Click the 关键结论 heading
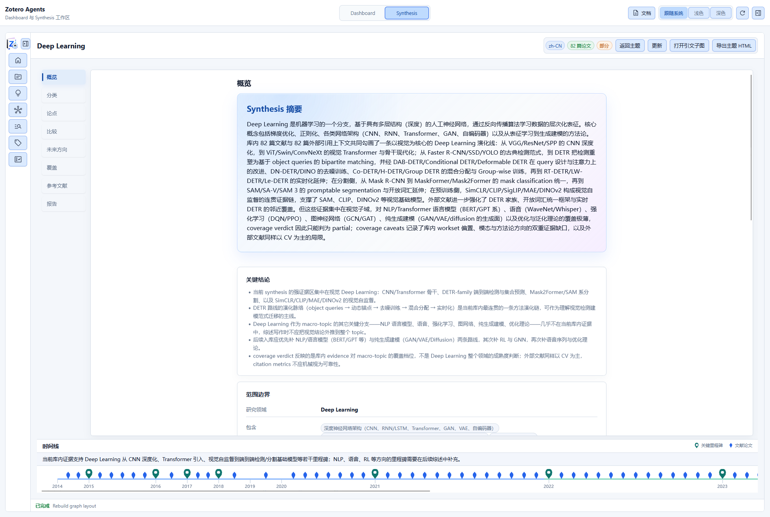 coord(258,280)
